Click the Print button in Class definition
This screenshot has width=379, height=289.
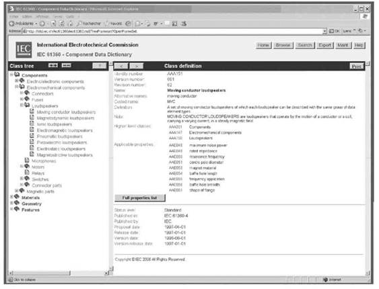[357, 67]
